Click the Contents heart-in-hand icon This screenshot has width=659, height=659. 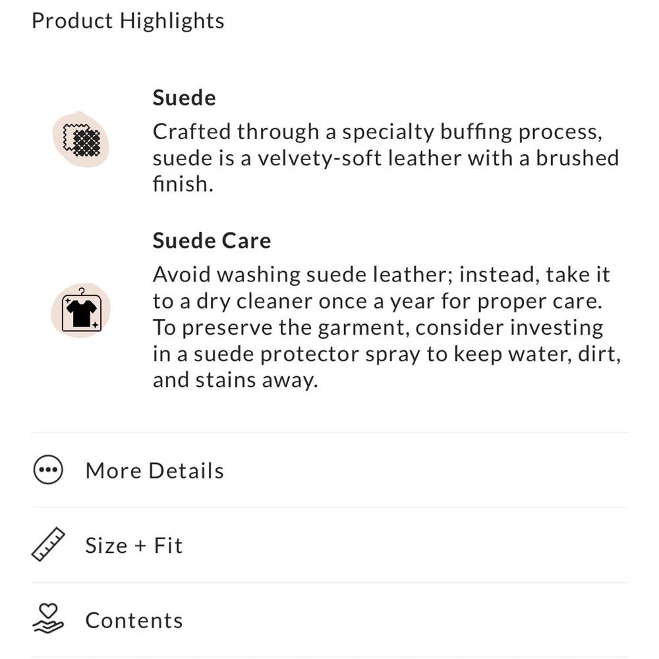tap(48, 619)
